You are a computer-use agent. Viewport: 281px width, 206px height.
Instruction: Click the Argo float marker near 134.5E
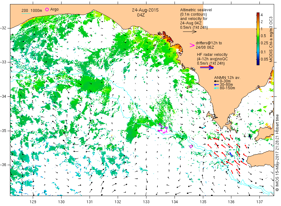(x=191, y=146)
